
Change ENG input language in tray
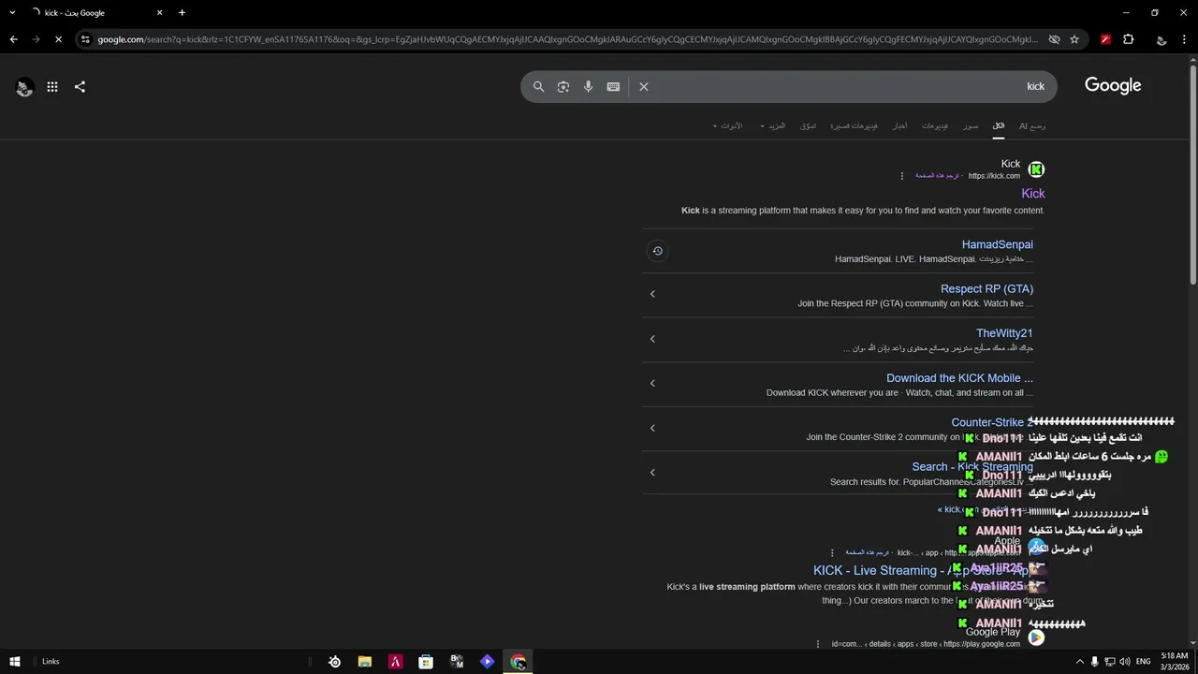1143,662
